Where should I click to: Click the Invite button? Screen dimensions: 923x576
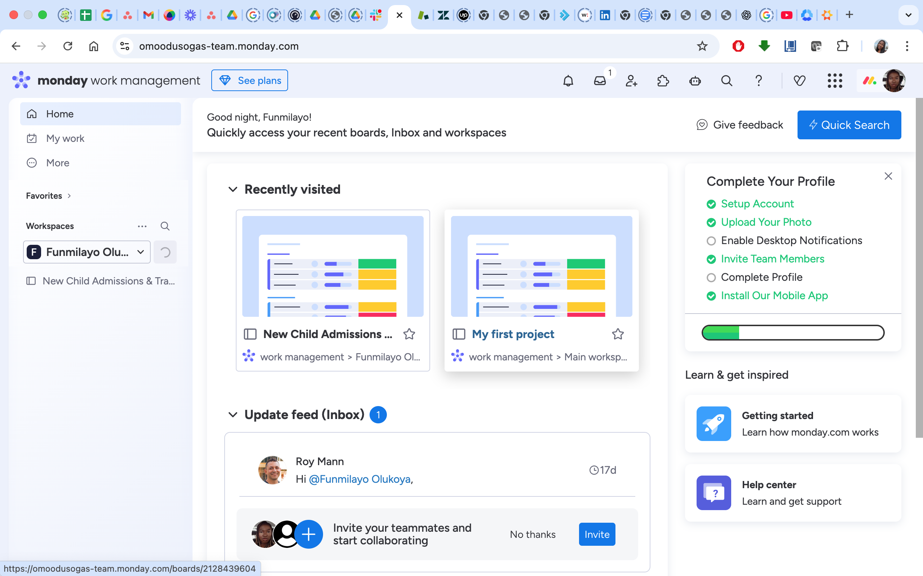[597, 534]
